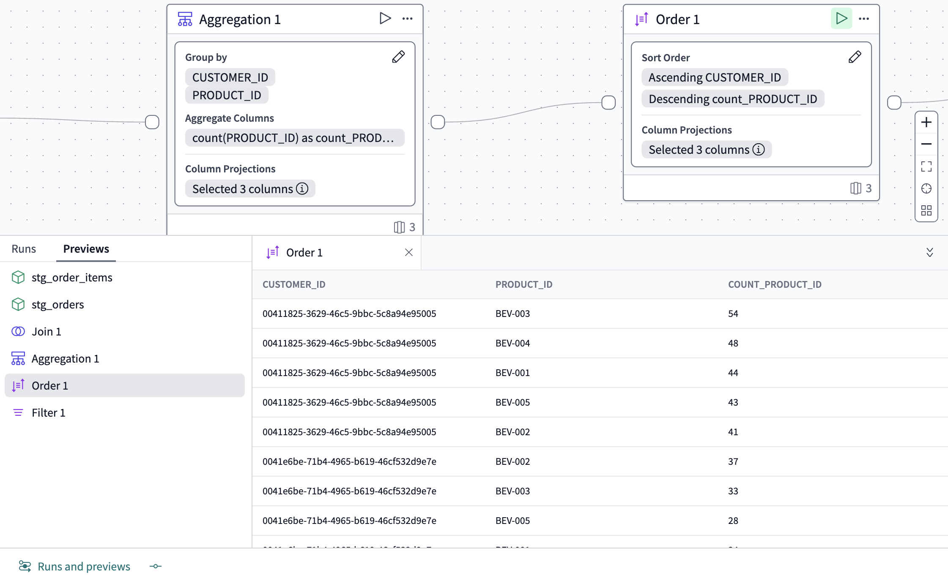Close the Order 1 preview tab
The image size is (948, 581).
click(x=408, y=252)
